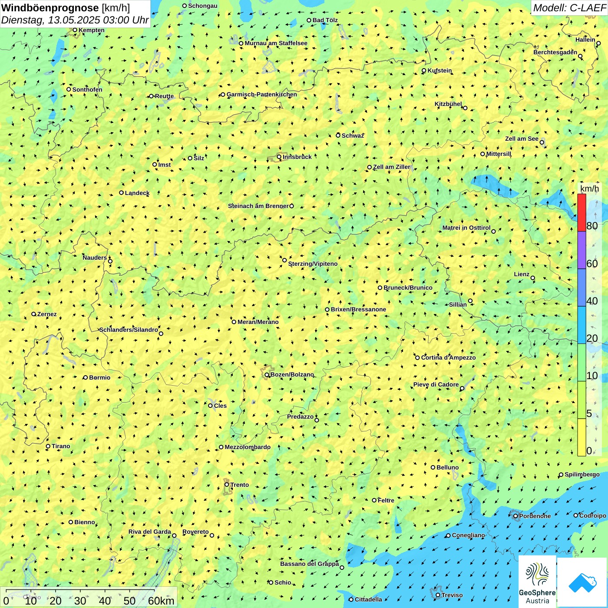Screen dimensions: 608x608
Task: Click the Rovereto label
Action: pos(195,532)
